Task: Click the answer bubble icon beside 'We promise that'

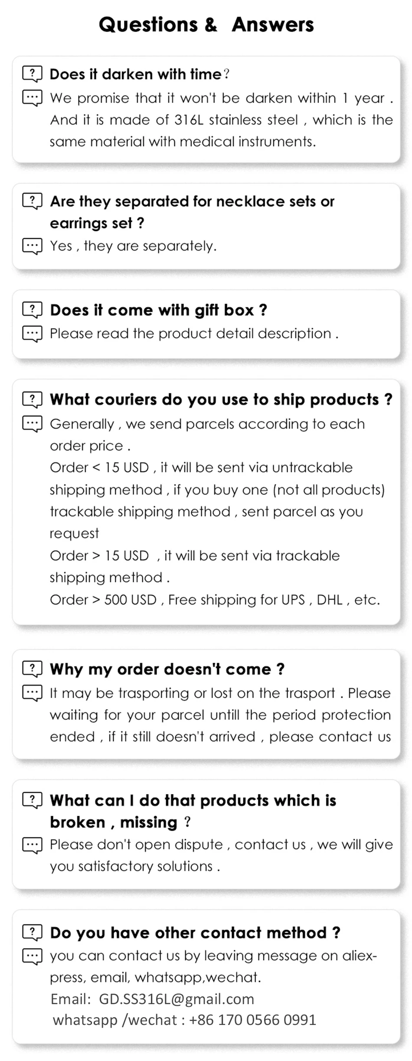Action: pyautogui.click(x=32, y=98)
